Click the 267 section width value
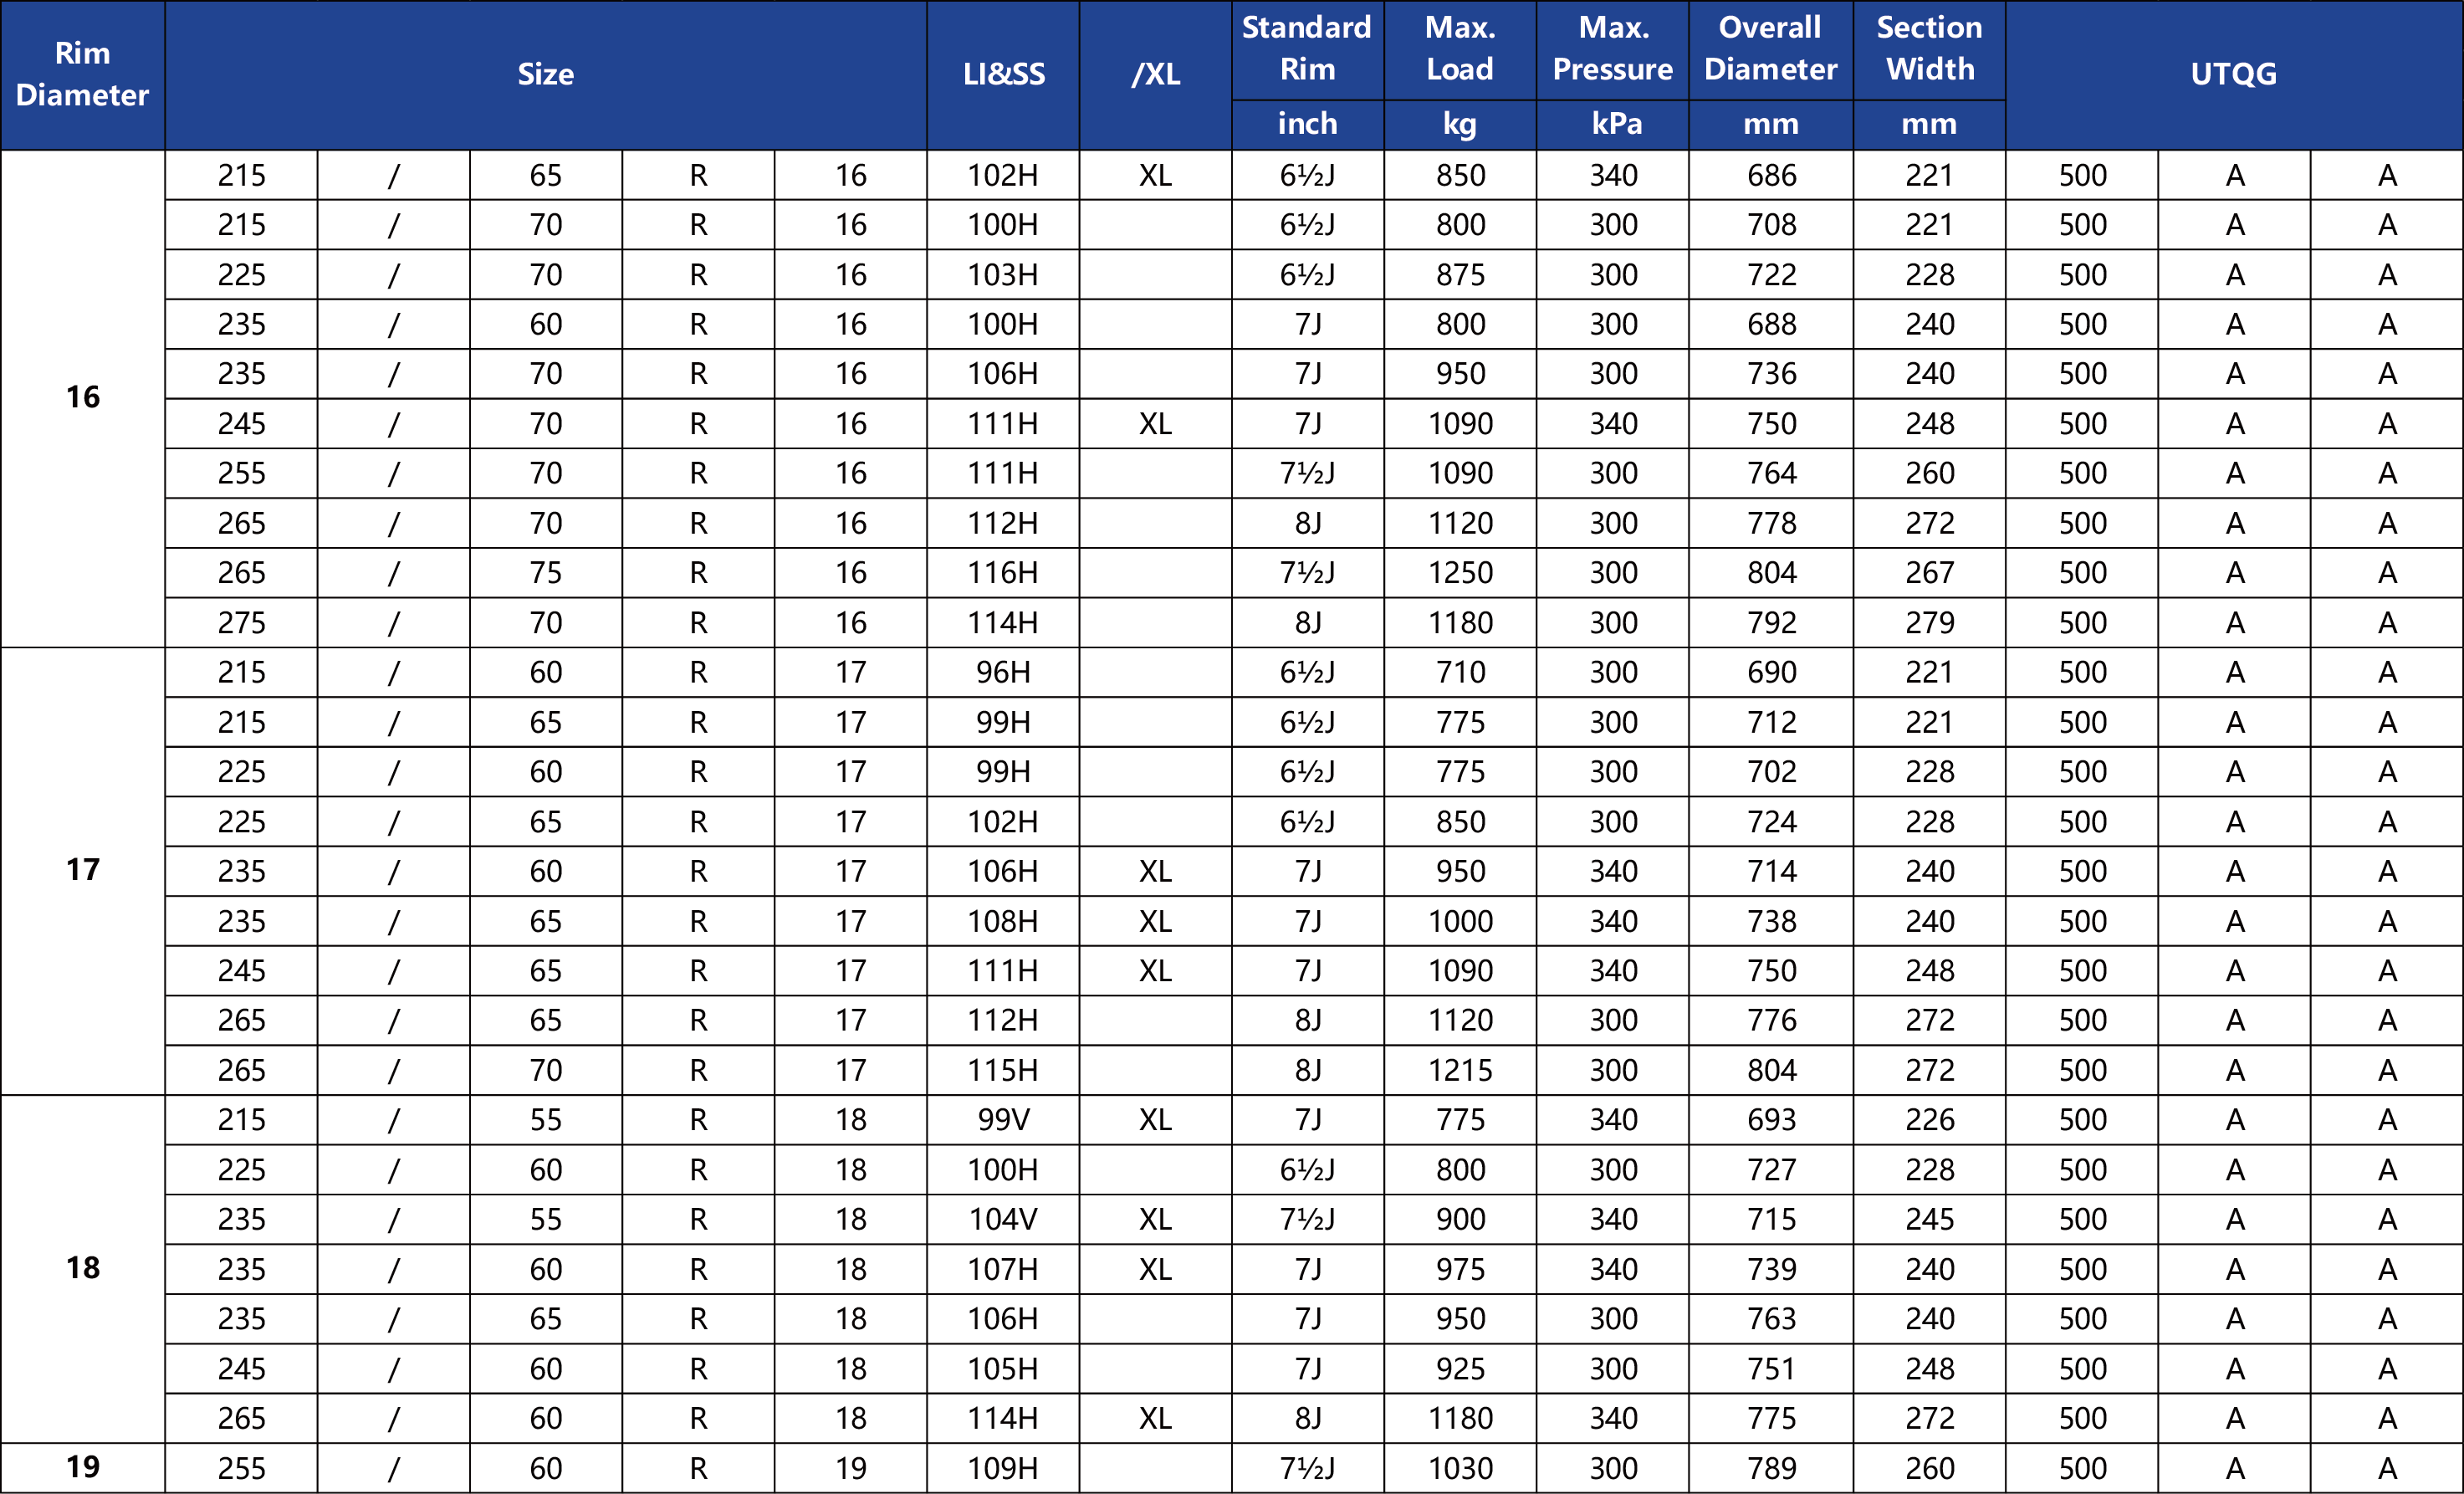The image size is (2464, 1494). (x=1929, y=573)
